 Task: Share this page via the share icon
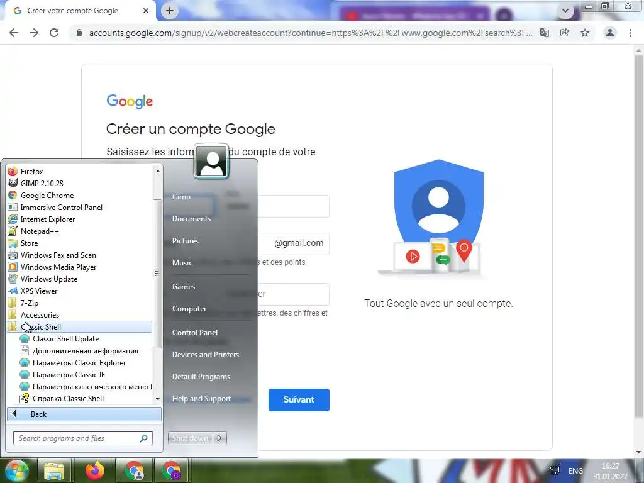coord(565,33)
